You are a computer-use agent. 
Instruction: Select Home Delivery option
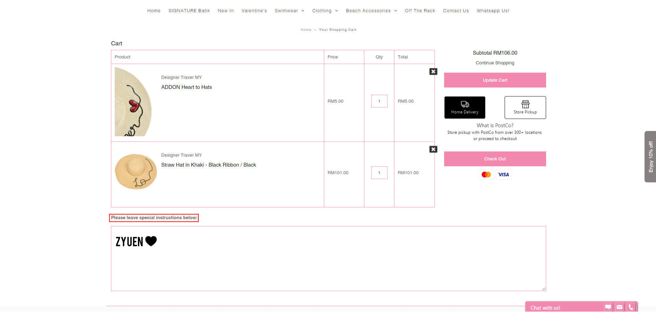point(465,107)
